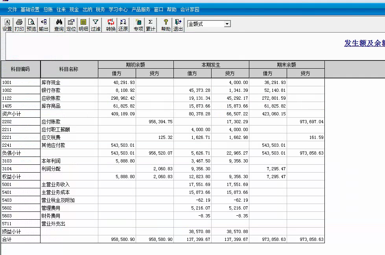This screenshot has width=385, height=255.
Task: Click the 输出 export icon
Action: tap(44, 25)
